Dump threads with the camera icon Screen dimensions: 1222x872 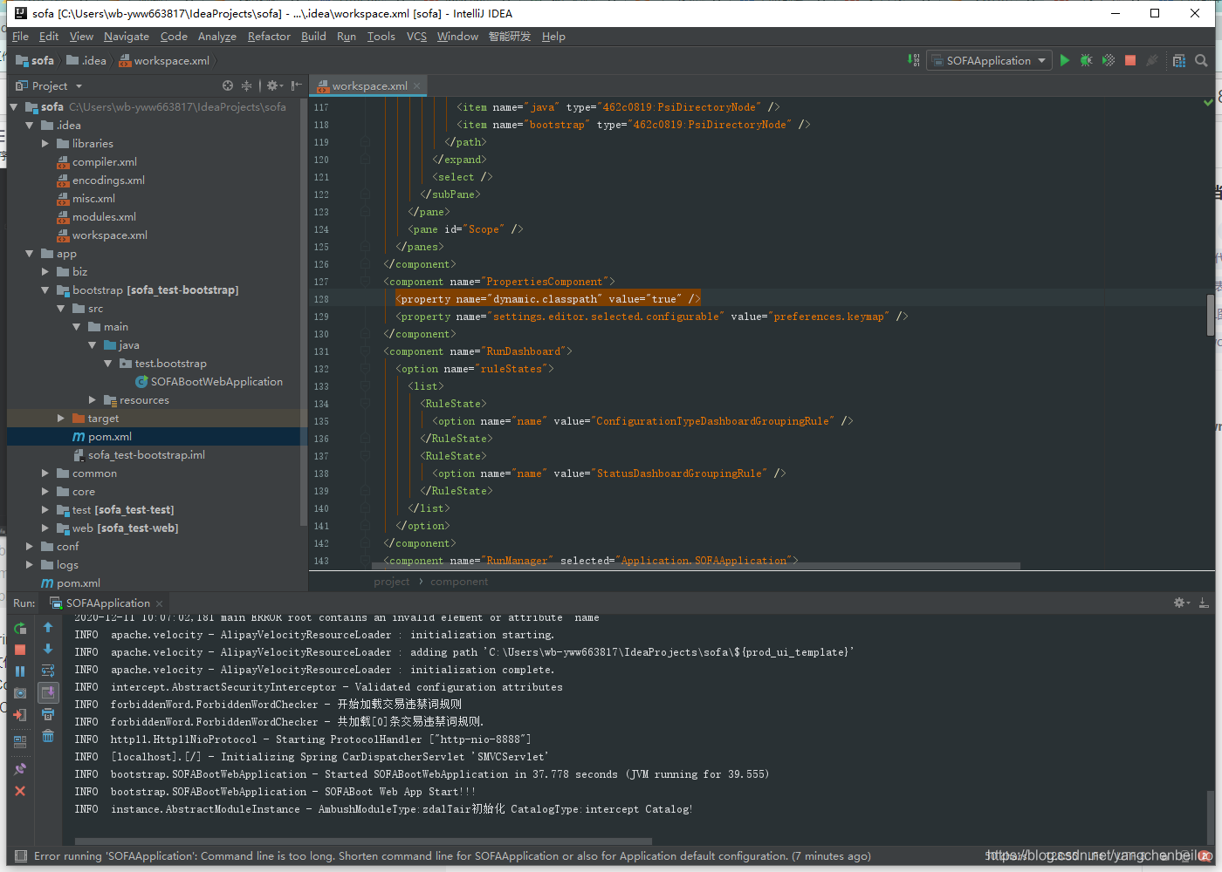tap(20, 693)
